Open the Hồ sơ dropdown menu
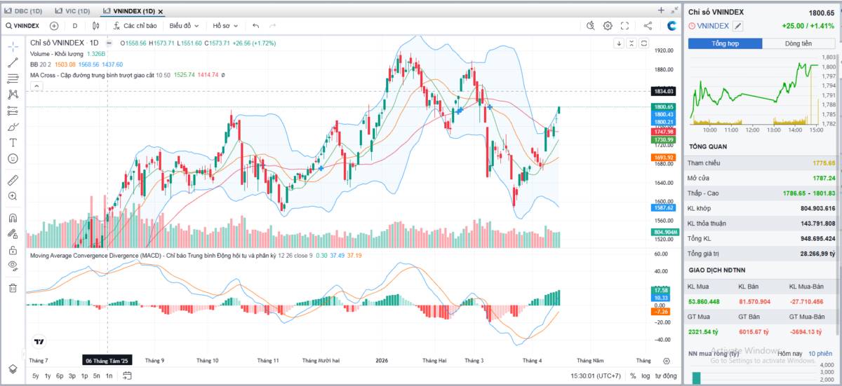The width and height of the screenshot is (842, 386). pos(225,26)
